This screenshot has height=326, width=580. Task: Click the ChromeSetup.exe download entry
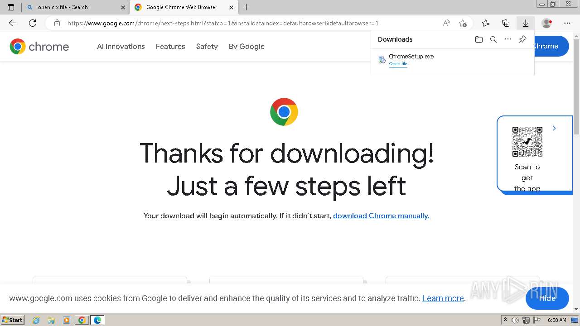452,60
